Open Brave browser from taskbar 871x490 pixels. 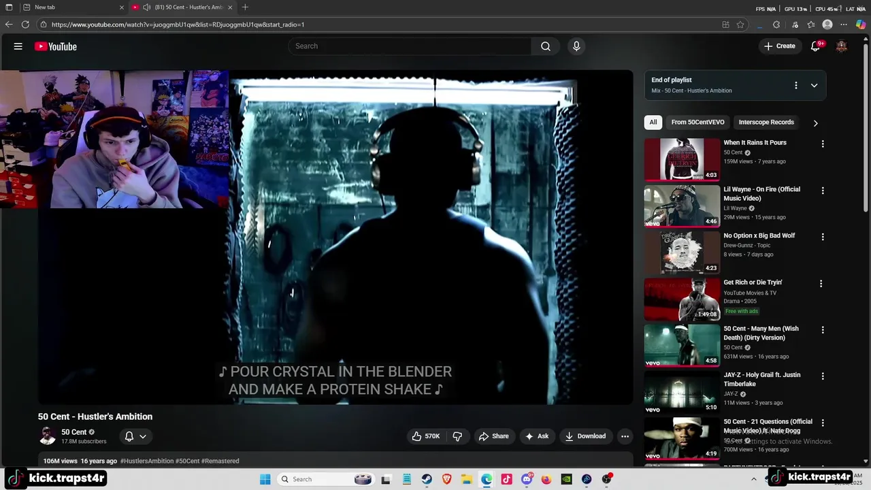point(446,479)
